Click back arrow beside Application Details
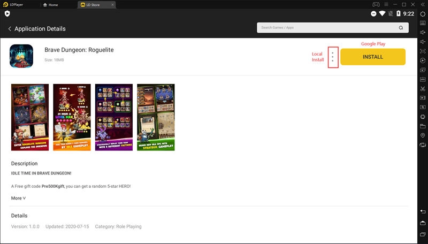 (10, 29)
